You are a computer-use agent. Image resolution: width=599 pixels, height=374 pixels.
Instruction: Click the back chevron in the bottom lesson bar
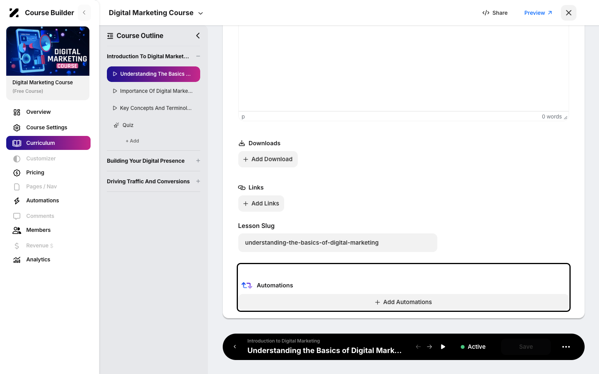[x=235, y=347]
